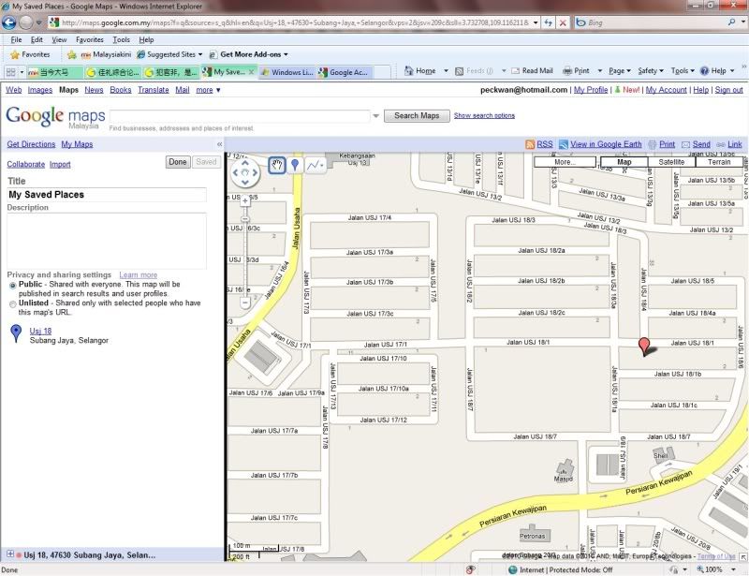Select the add placemark tool
The height and width of the screenshot is (576, 749).
[296, 165]
